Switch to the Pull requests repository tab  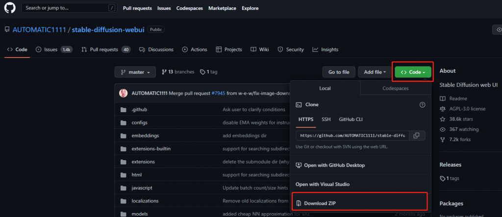tap(106, 49)
